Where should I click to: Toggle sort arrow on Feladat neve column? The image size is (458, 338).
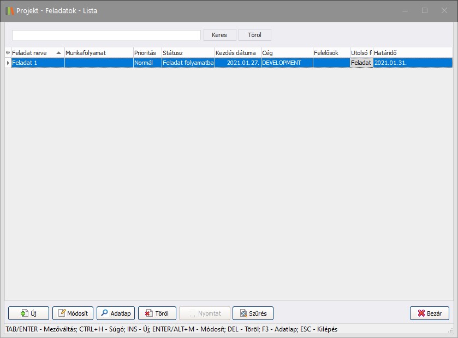58,53
